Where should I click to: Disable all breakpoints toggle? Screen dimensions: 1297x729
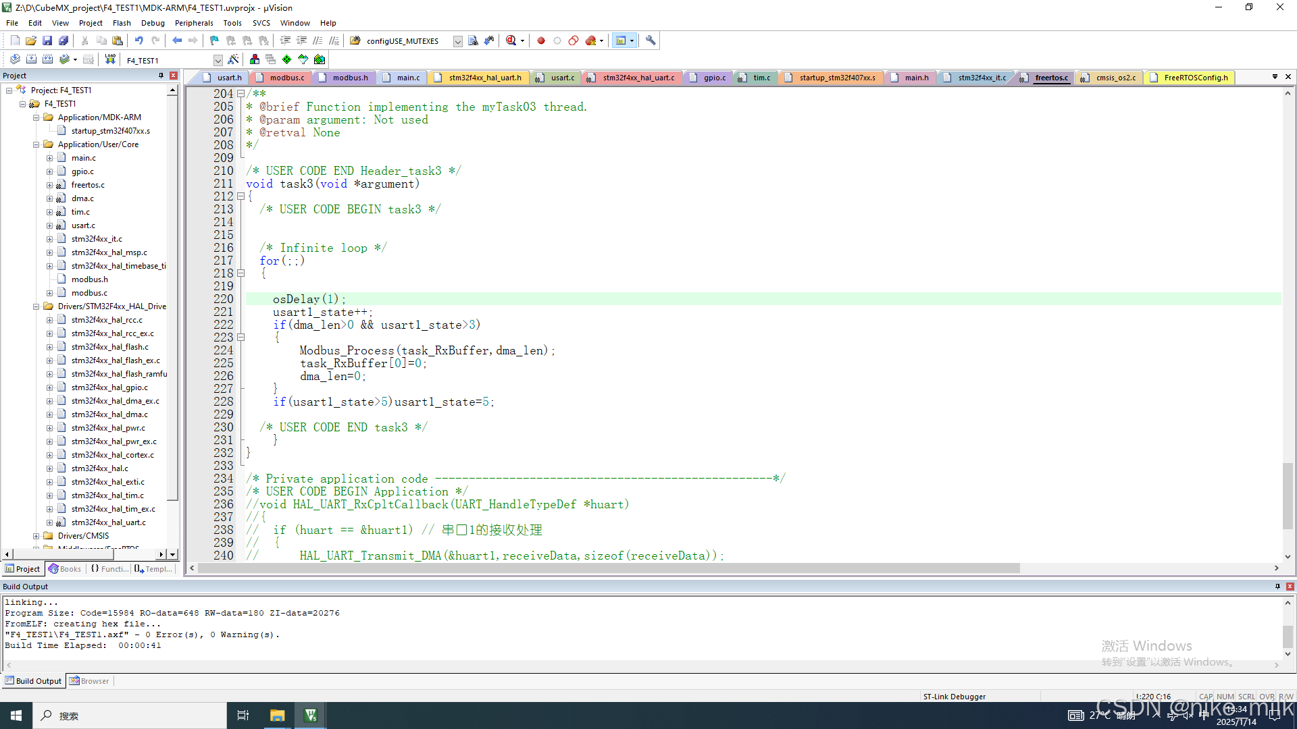coord(574,40)
